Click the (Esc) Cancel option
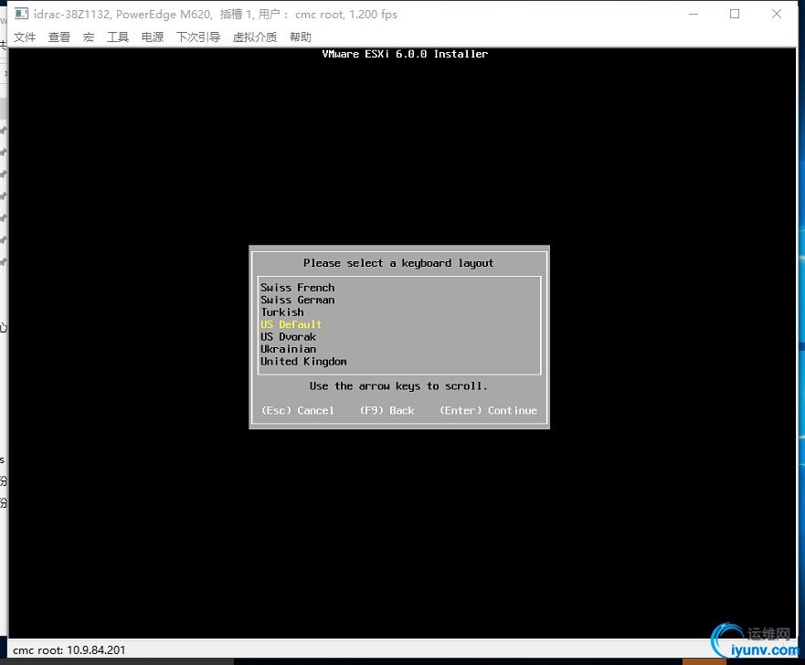The width and height of the screenshot is (805, 665). tap(298, 410)
